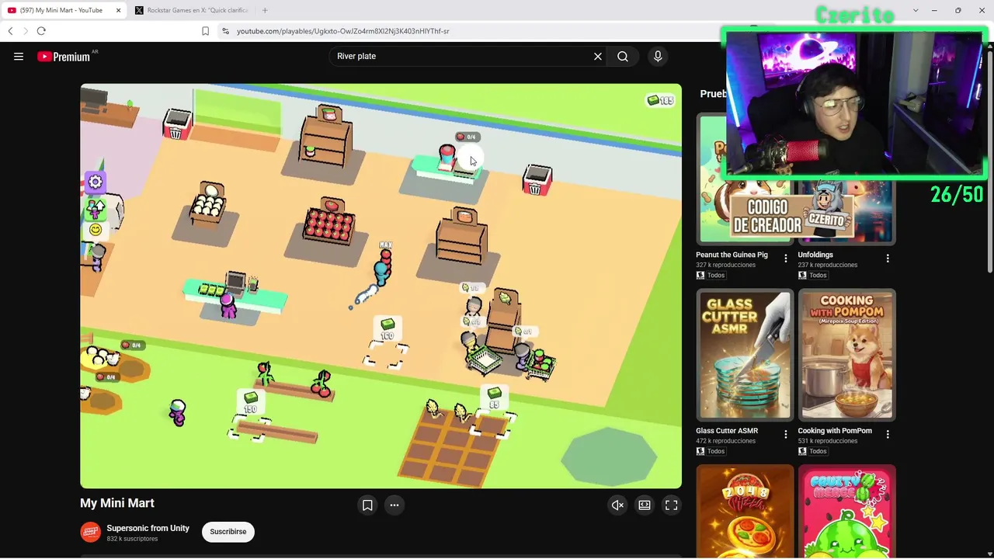Screen dimensions: 994x559
Task: Click the red tomato crate in game
Action: [x=329, y=225]
